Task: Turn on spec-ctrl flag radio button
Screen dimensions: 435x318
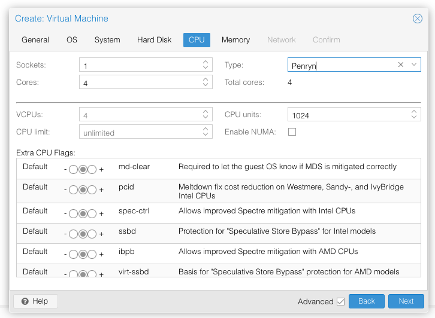Action: 92,213
